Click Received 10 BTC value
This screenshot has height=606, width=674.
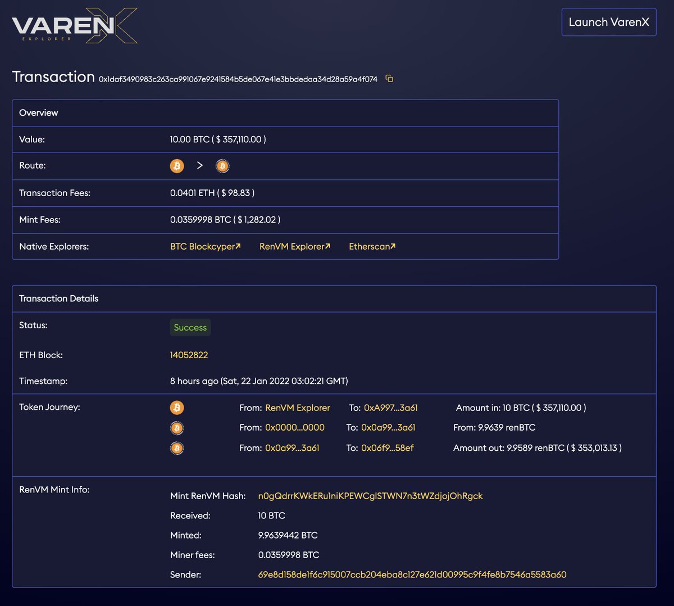(x=272, y=515)
